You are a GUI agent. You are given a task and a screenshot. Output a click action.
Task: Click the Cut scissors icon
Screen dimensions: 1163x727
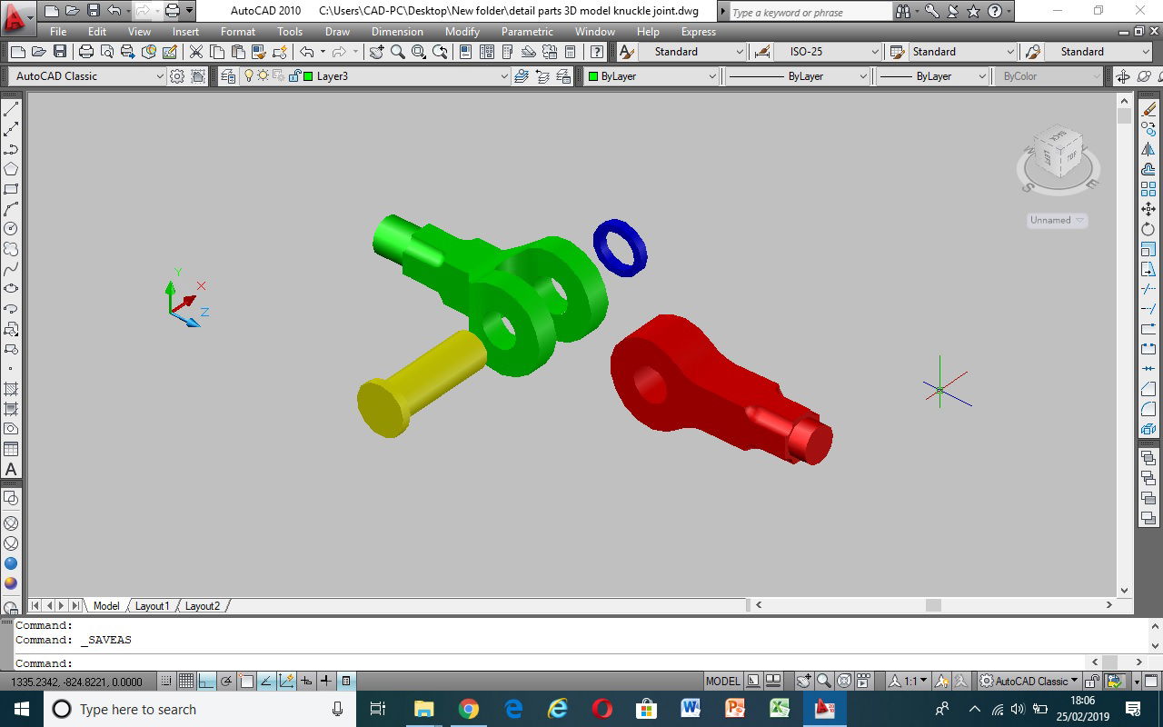click(x=195, y=52)
